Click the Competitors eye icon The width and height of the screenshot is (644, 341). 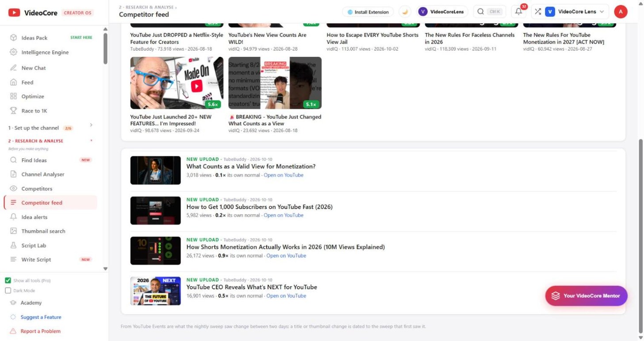(13, 188)
